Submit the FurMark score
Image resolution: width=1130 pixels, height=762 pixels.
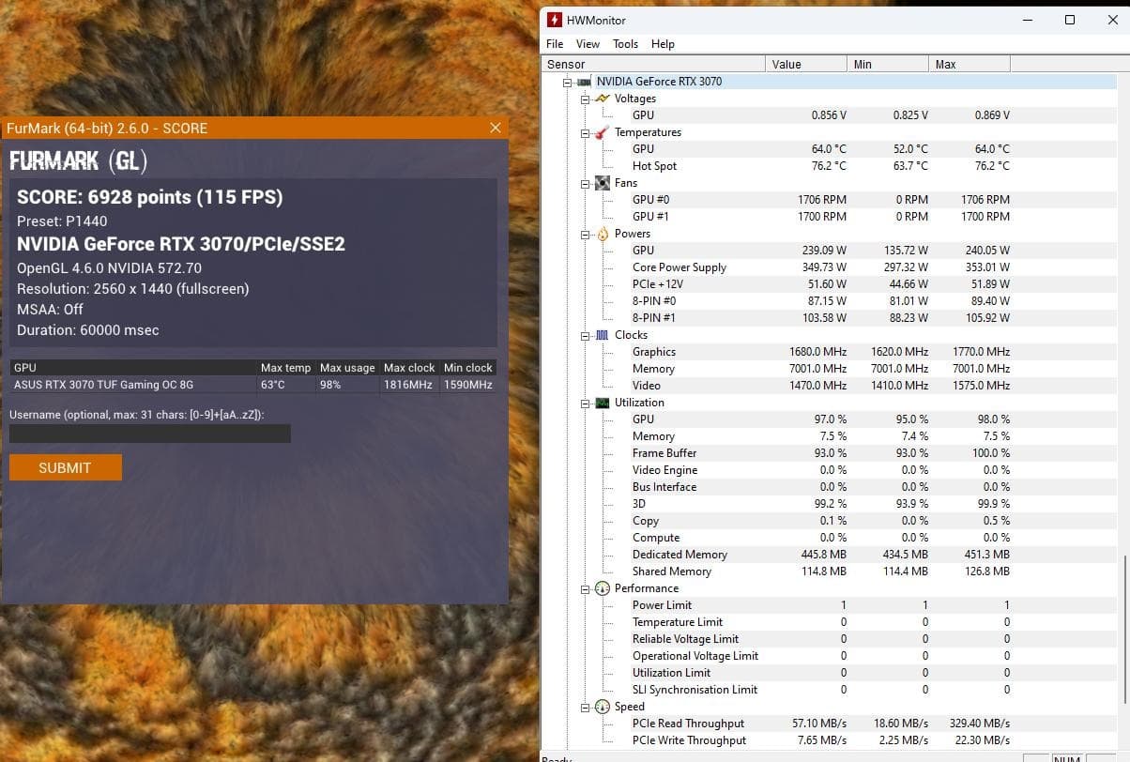point(66,467)
